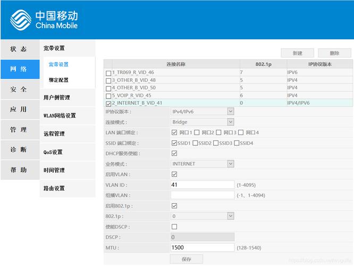Click the 删除 delete button
The image size is (354, 266).
334,53
